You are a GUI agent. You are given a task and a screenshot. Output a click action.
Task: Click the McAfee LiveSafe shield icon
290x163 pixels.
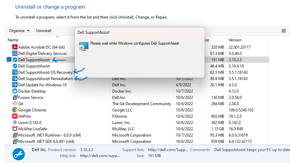click(x=15, y=129)
